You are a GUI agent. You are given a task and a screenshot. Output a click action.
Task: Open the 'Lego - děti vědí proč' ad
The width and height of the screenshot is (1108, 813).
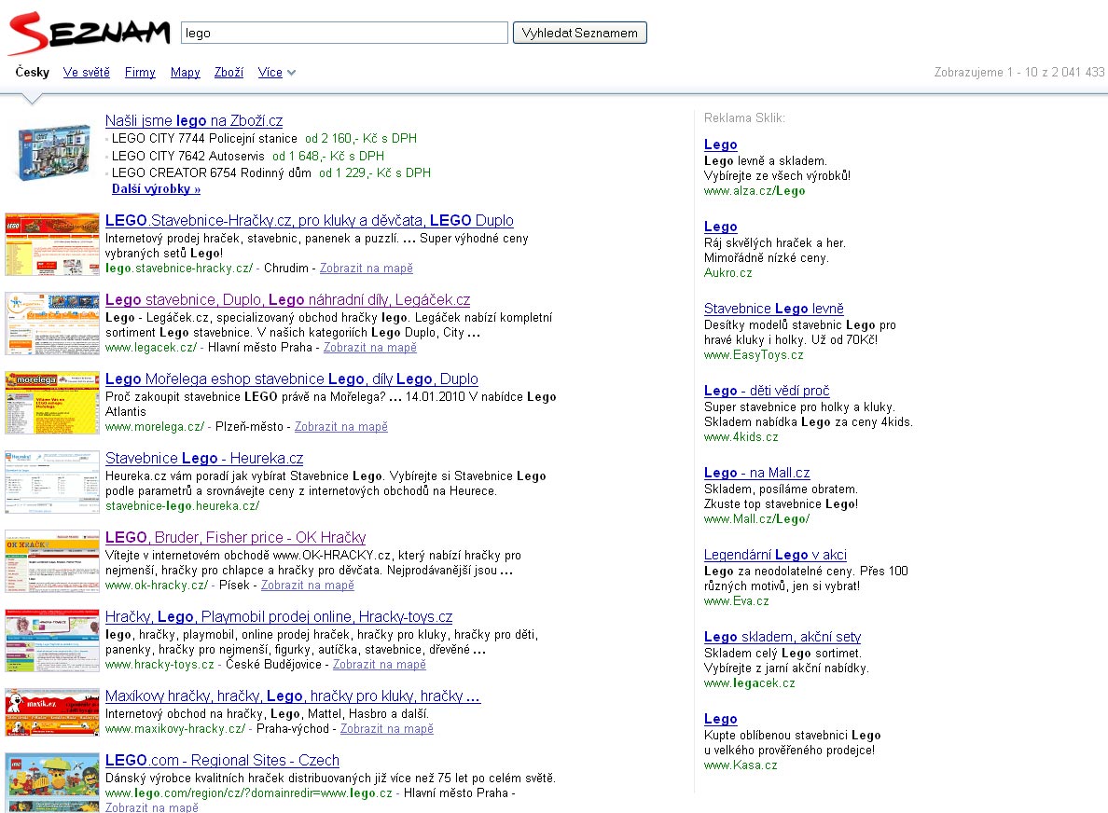(x=767, y=390)
